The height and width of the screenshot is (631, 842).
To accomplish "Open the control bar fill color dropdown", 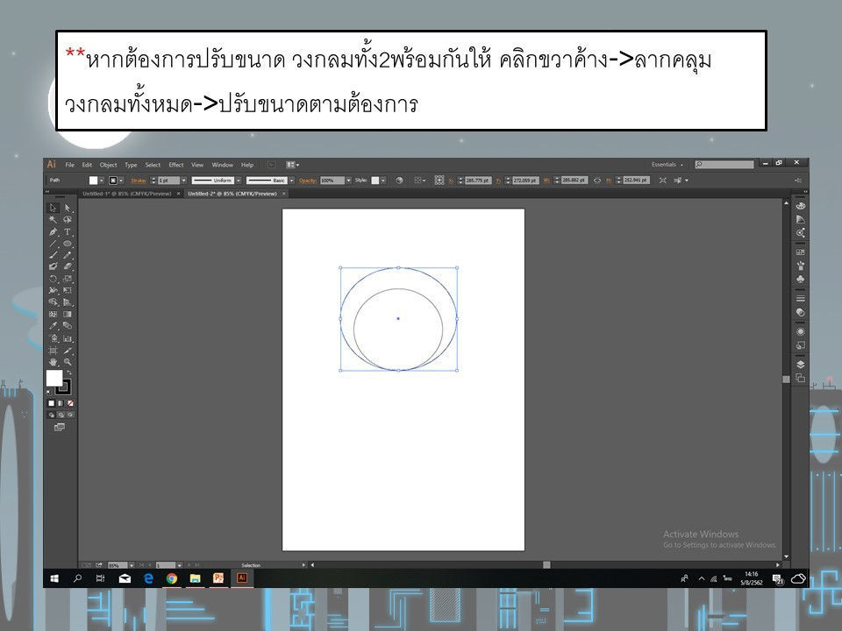I will point(102,181).
